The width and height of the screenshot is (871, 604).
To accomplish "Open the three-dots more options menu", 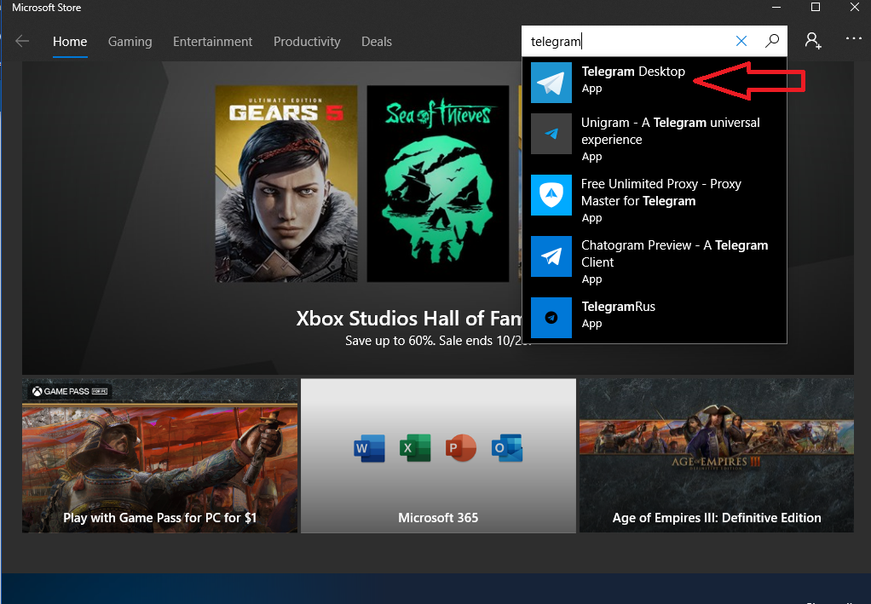I will [x=853, y=39].
